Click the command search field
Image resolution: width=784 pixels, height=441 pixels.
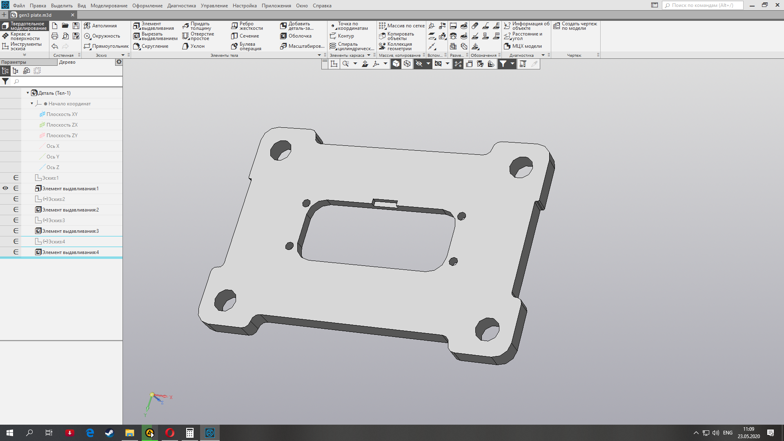point(702,5)
